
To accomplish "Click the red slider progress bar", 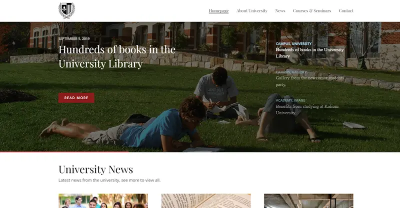I will click(x=64, y=152).
